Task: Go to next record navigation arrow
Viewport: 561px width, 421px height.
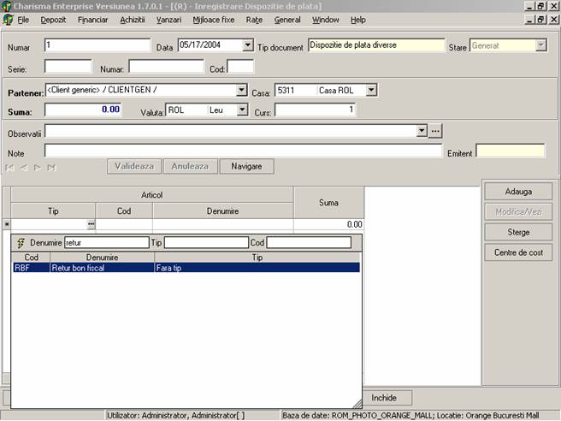Action: pos(38,168)
